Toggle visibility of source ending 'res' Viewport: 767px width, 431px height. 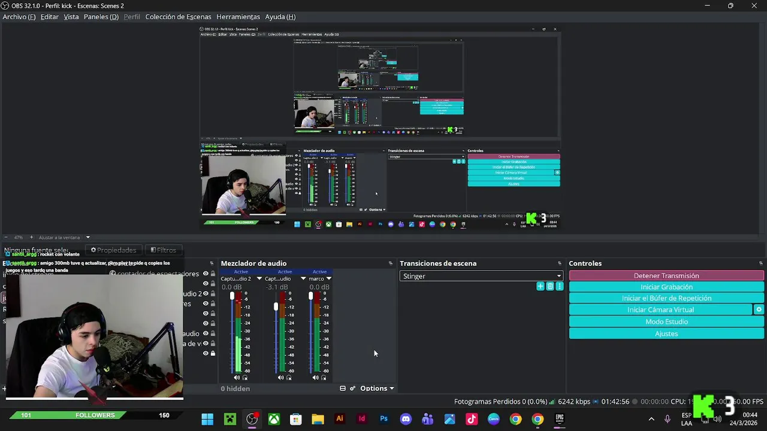pos(206,303)
